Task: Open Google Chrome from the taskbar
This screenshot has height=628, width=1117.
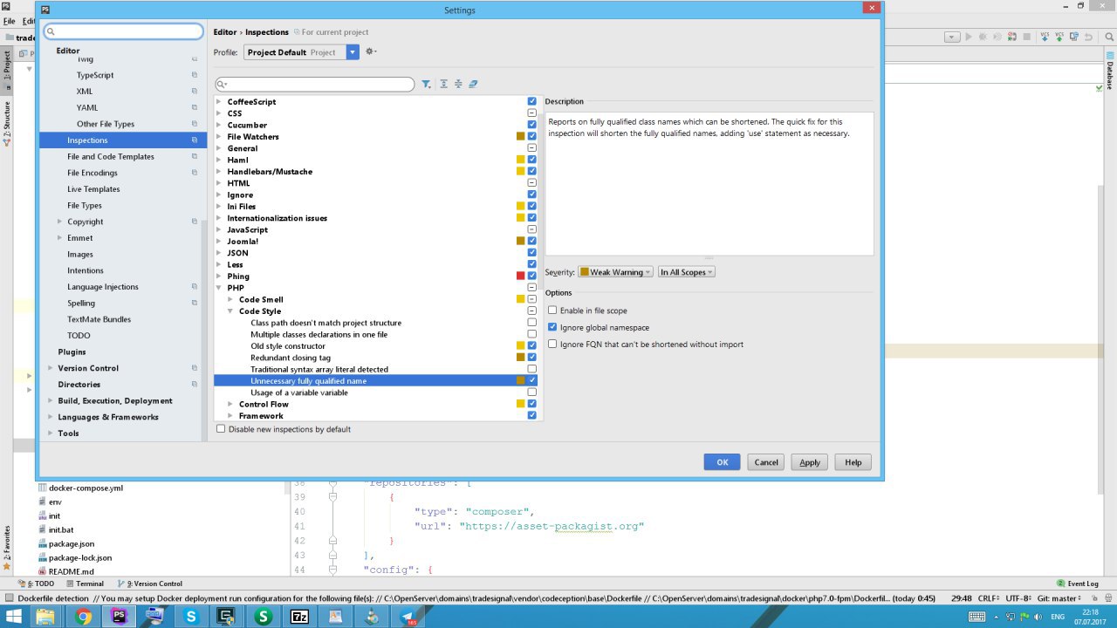Action: click(x=83, y=617)
